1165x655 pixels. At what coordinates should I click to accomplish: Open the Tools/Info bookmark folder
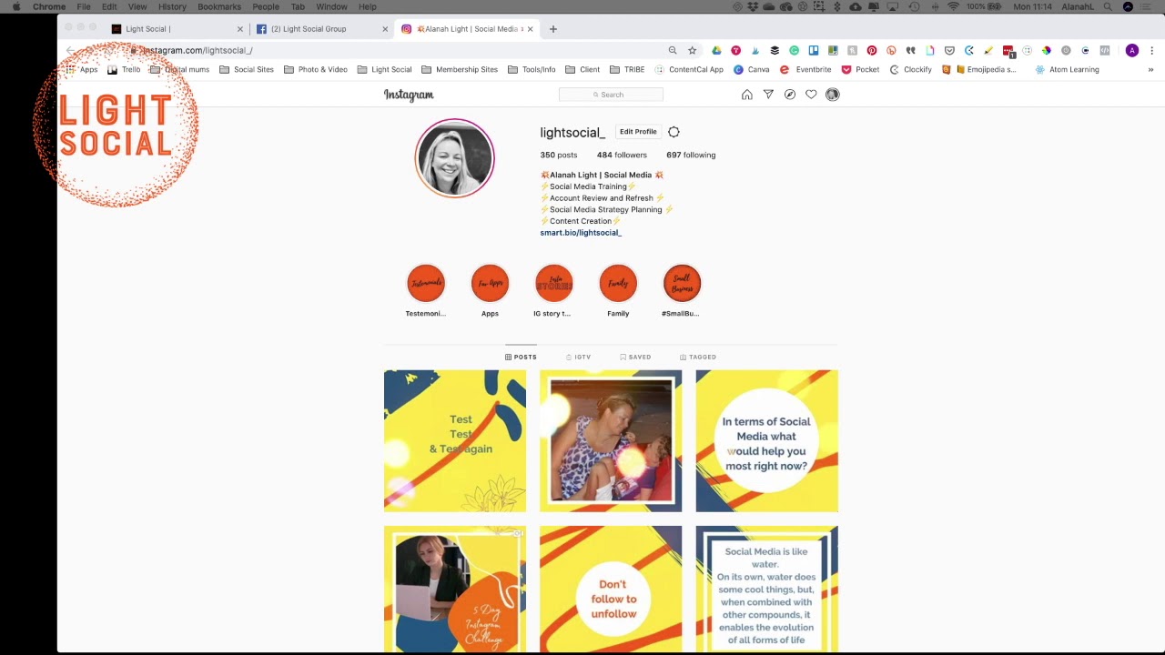[x=532, y=70]
